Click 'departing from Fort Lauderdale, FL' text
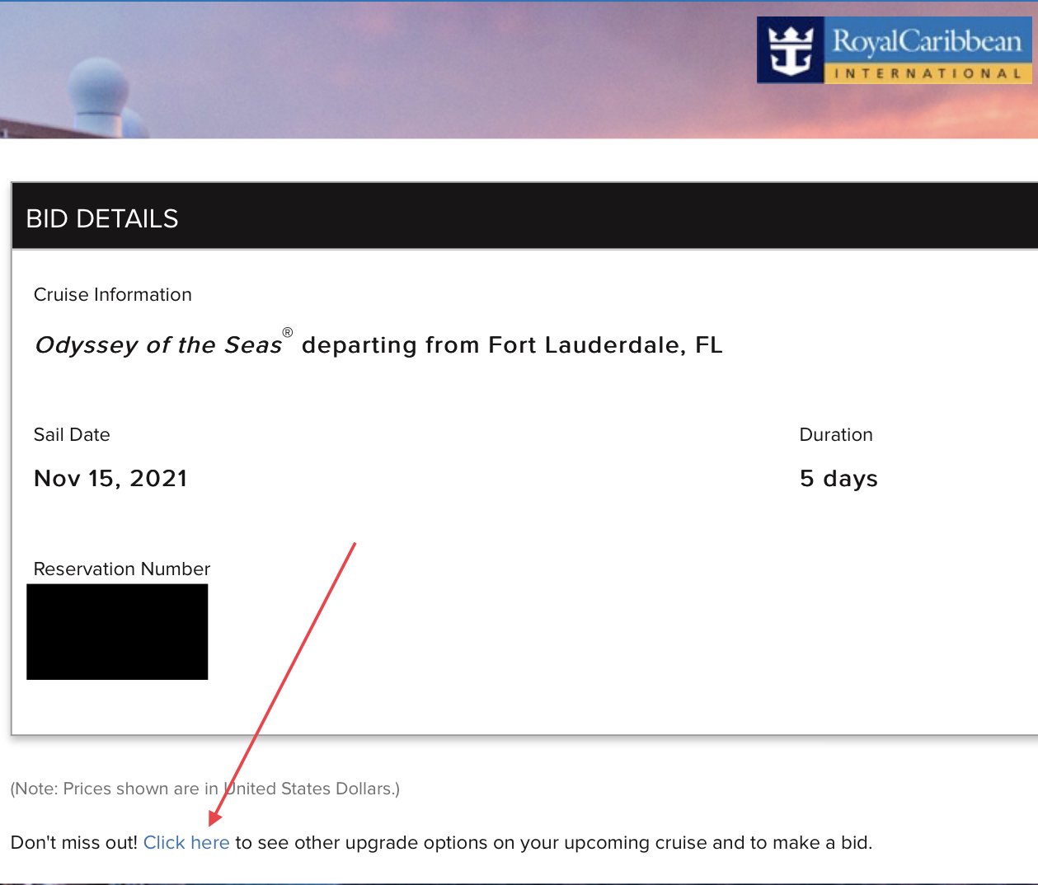 [512, 344]
